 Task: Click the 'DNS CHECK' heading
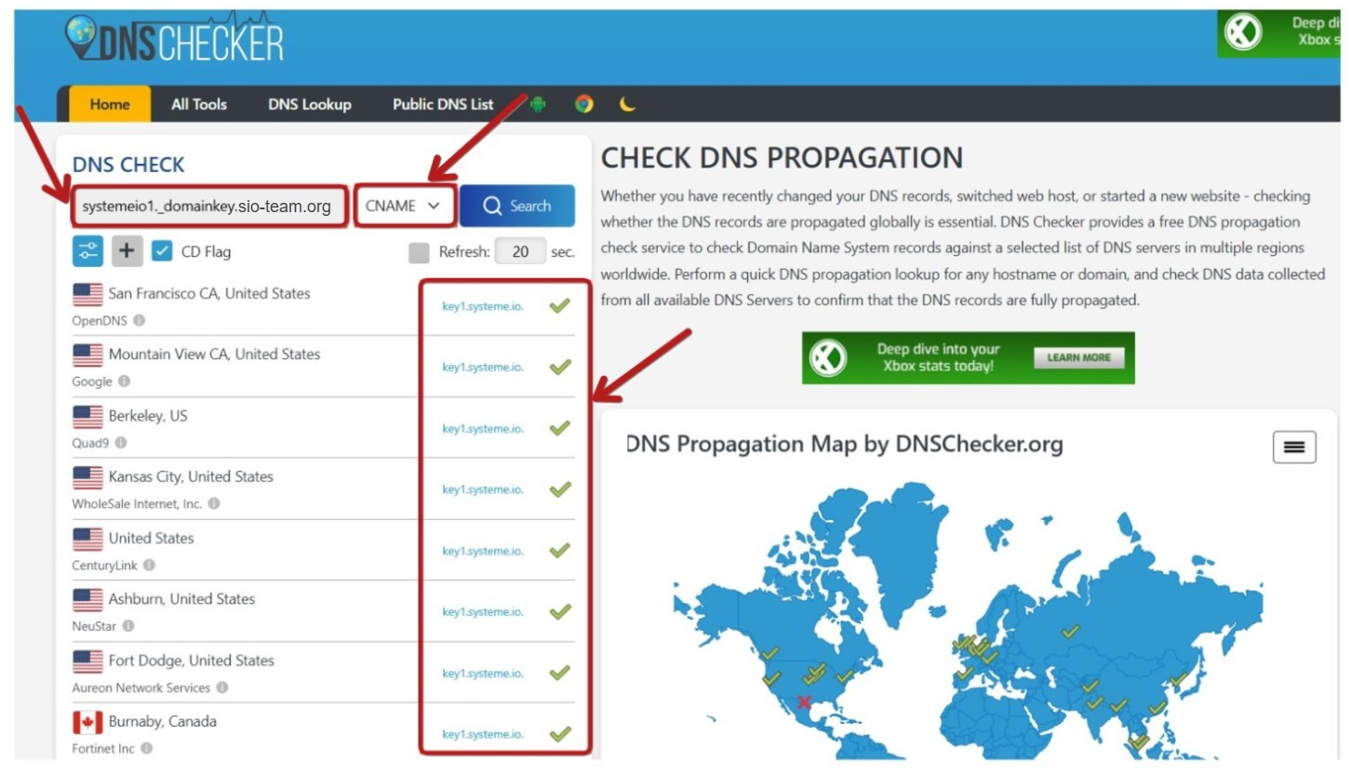128,165
